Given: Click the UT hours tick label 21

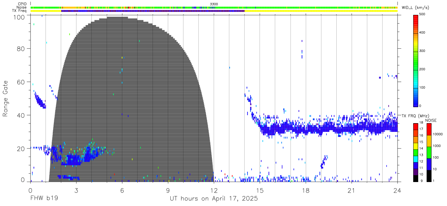Looking at the screenshot, I should coord(352,190).
